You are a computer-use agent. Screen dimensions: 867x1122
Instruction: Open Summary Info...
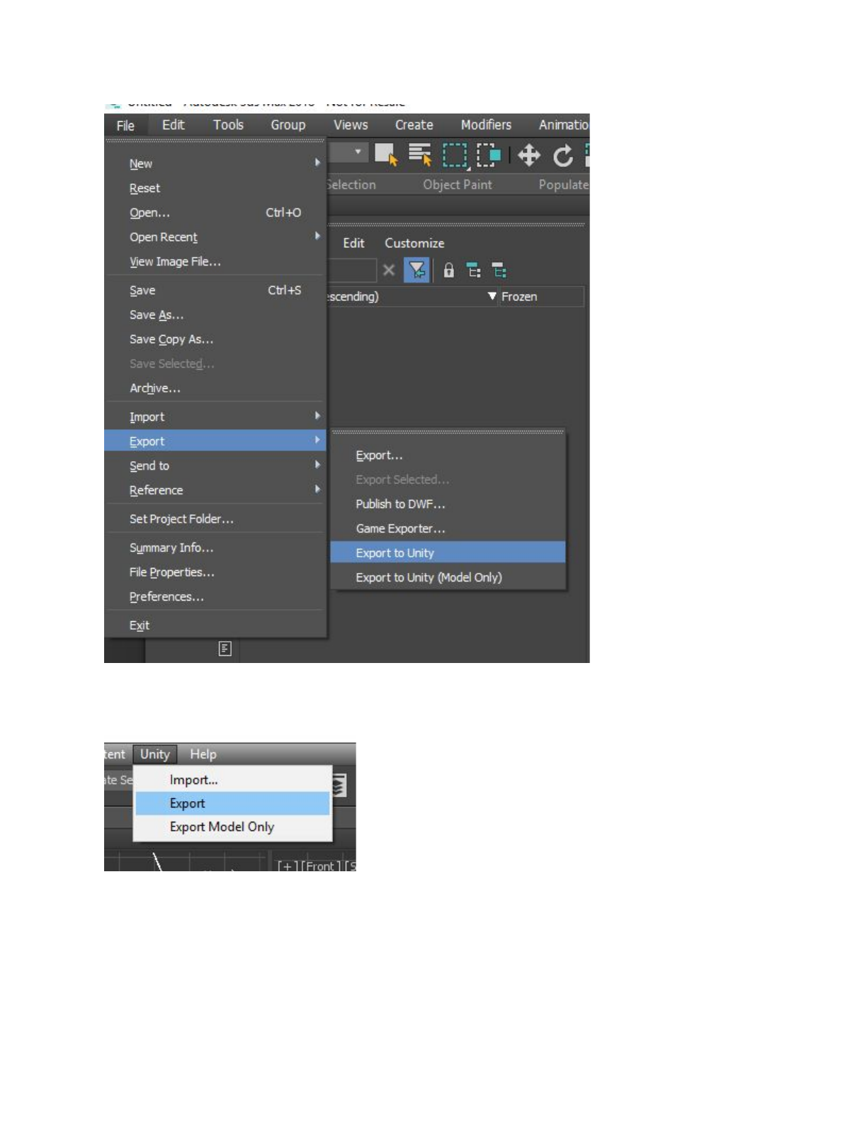click(215, 548)
